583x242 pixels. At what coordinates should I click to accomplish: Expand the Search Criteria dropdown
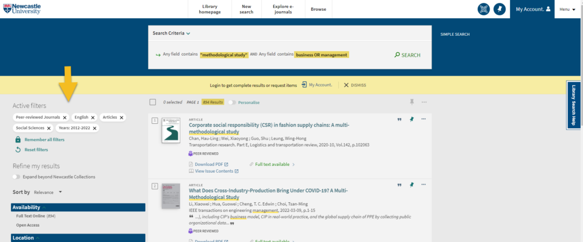click(x=171, y=34)
